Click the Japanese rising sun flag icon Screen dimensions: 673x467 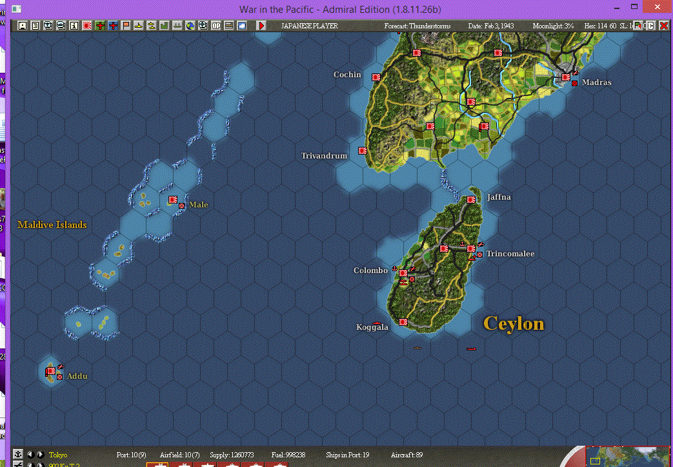(87, 26)
